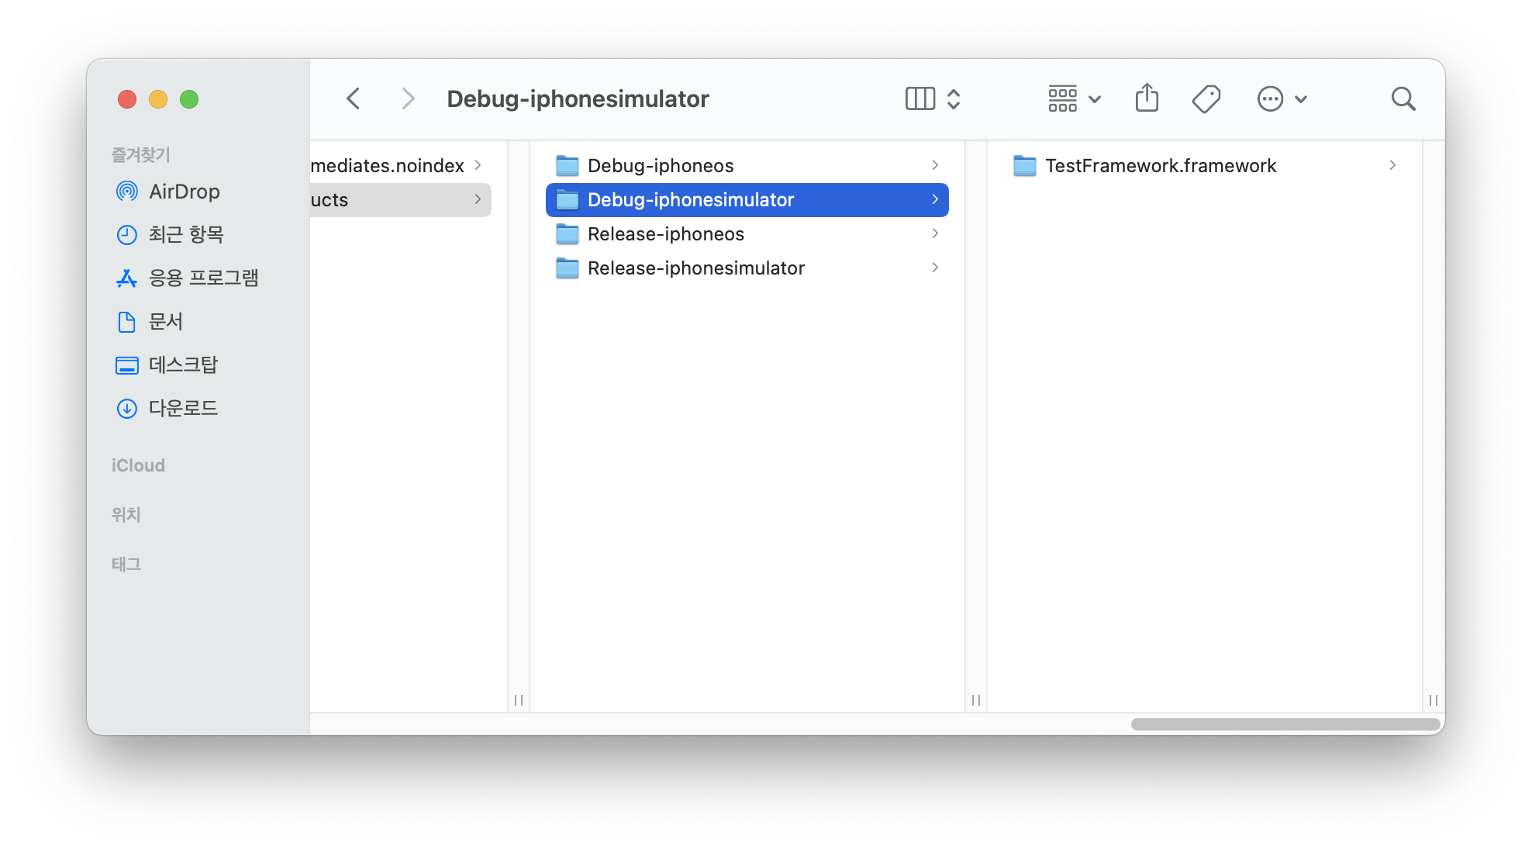Image resolution: width=1532 pixels, height=850 pixels.
Task: Open 최근 항목 in sidebar
Action: pyautogui.click(x=186, y=234)
